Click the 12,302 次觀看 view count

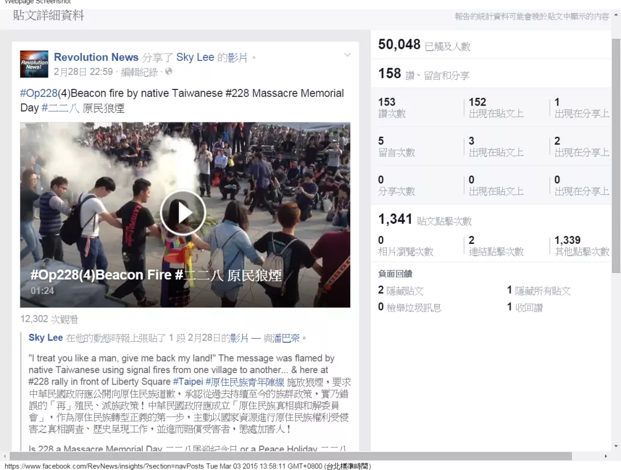50,320
